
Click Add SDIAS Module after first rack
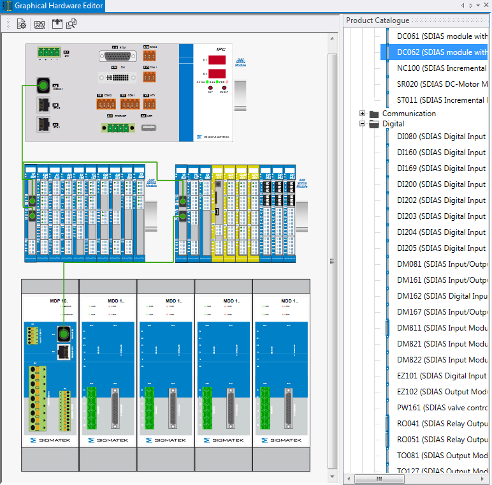[x=151, y=183]
